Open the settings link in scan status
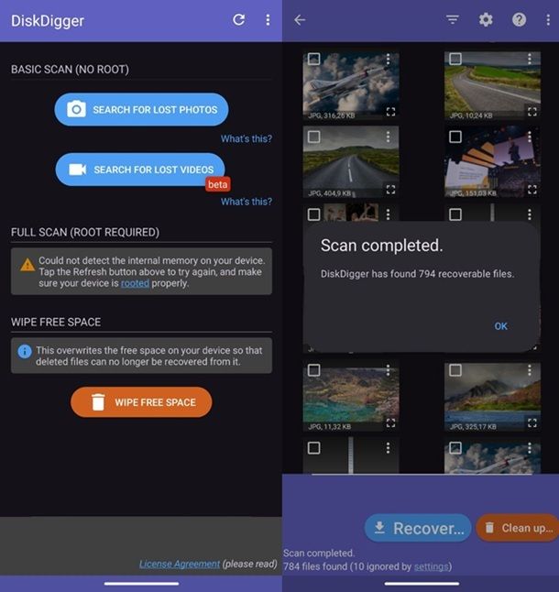This screenshot has height=592, width=559. 431,566
